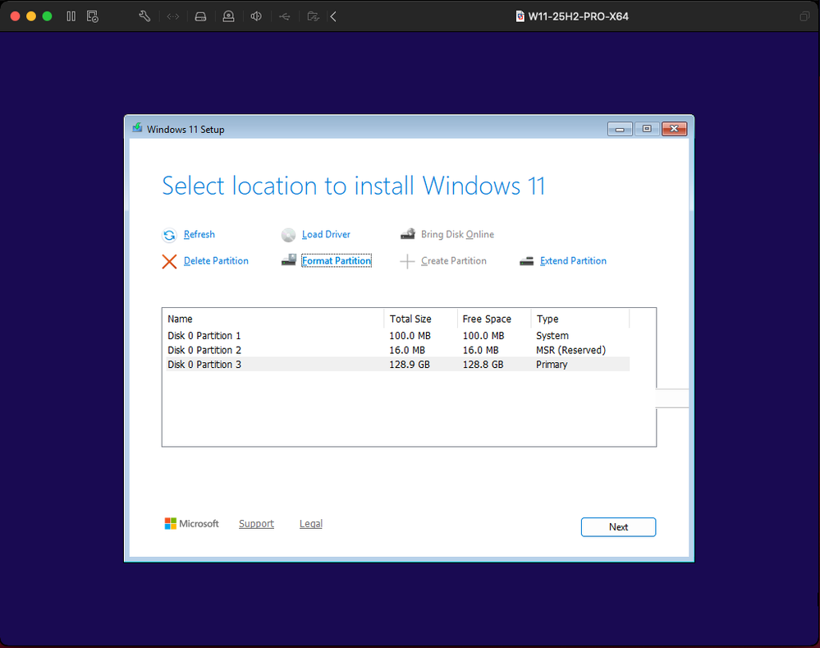Image resolution: width=820 pixels, height=648 pixels.
Task: Close the Windows 11 Setup window
Action: (674, 129)
